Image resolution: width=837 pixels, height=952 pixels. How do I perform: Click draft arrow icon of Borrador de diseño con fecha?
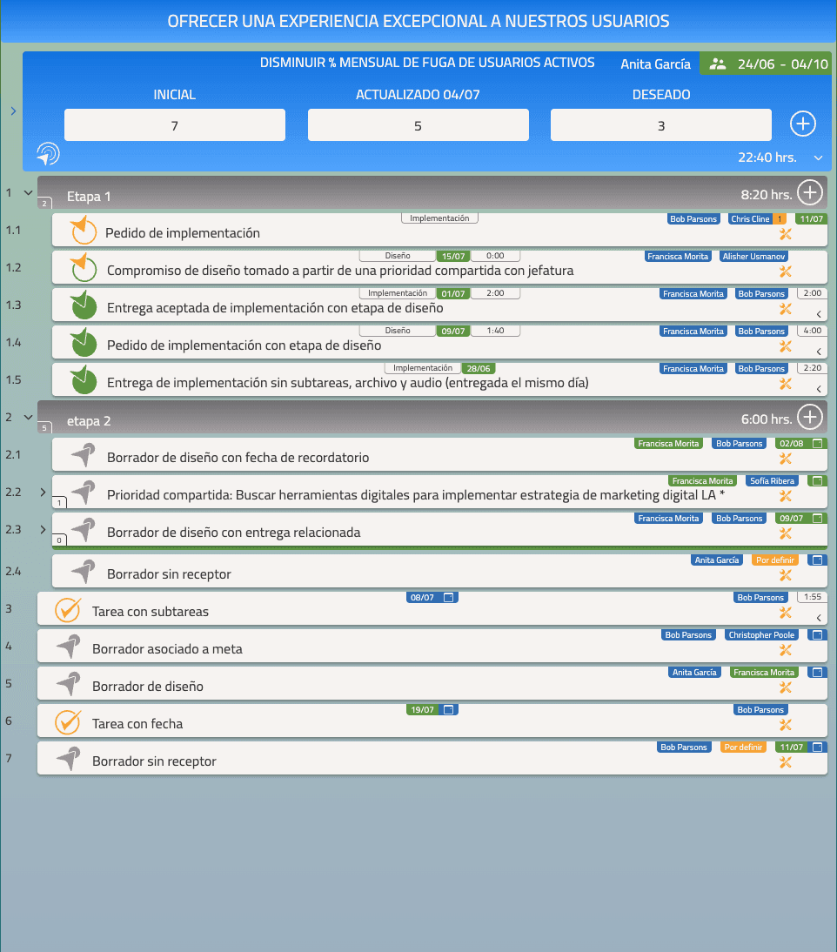click(x=84, y=455)
